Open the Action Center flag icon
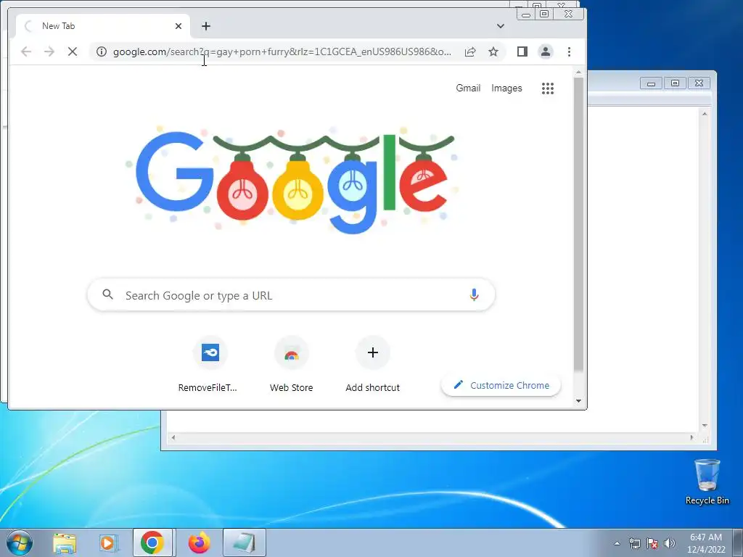Viewport: 743px width, 557px height. pos(652,543)
